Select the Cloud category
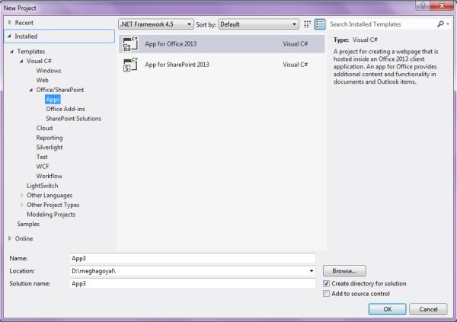 (x=44, y=128)
